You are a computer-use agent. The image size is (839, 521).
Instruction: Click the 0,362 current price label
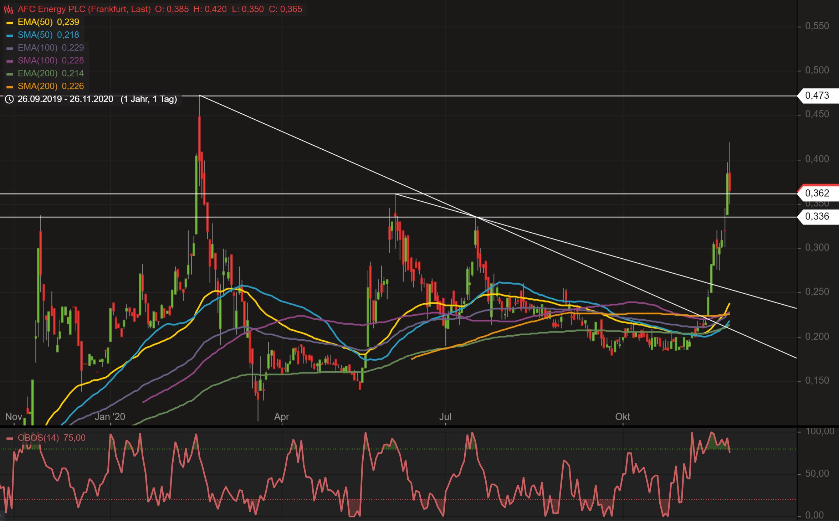click(x=818, y=192)
